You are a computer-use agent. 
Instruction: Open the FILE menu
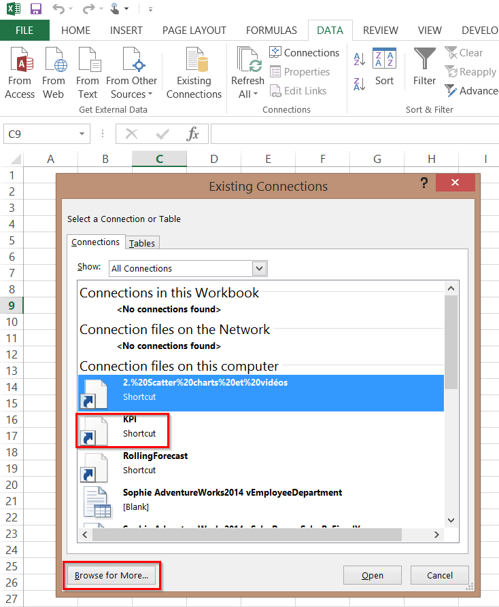click(24, 31)
